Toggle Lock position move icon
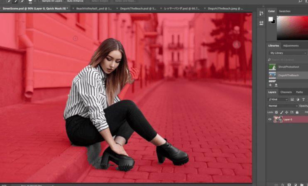 click(x=286, y=113)
